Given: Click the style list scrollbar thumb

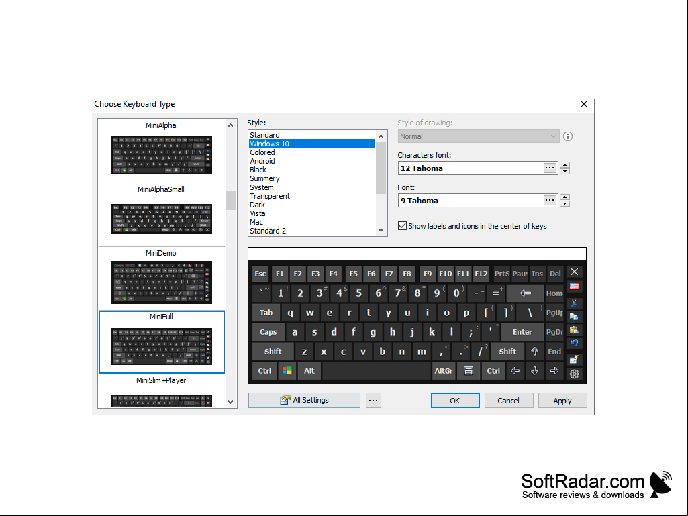Looking at the screenshot, I should (381, 168).
